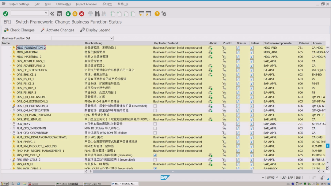331x186 pixels.
Task: Tick the planned-status checkbox for OPS_QM_EXTENSION_3
Action: point(155,106)
